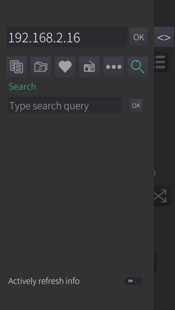Confirm the IP address with OK

click(x=139, y=37)
